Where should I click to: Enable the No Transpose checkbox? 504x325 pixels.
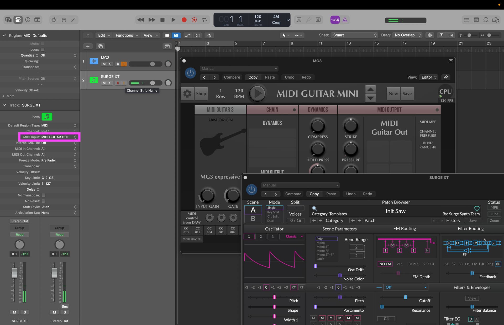pyautogui.click(x=44, y=195)
